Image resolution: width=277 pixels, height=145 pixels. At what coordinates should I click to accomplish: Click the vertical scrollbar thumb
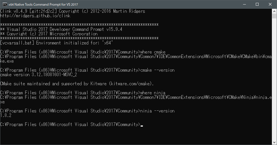[x=274, y=16]
